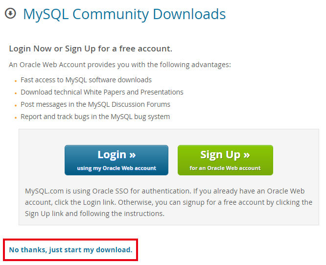
Task: Click the orange bullet beside "Download technical"
Action: click(x=16, y=93)
